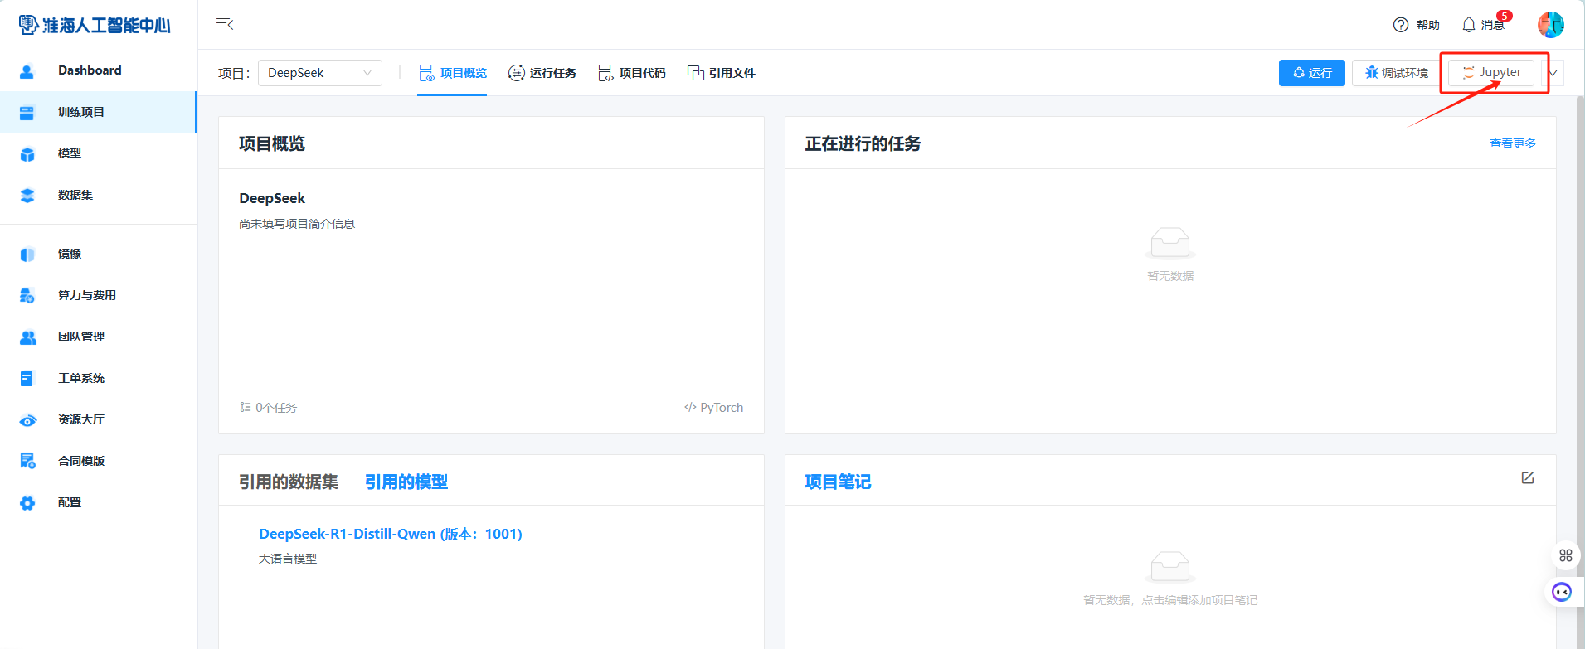Open the DeepSeek-R1-Distill-Qwen model link
The image size is (1585, 649).
pos(391,534)
